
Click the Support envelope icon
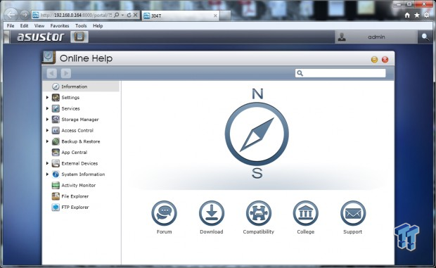[353, 213]
